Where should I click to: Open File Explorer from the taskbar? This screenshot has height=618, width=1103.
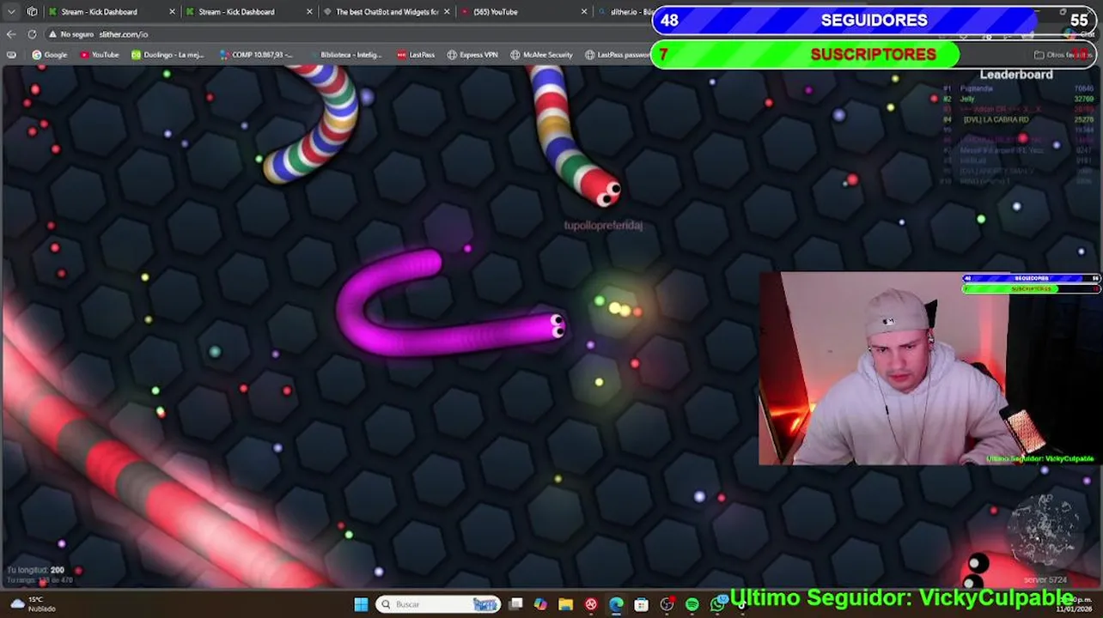(565, 604)
